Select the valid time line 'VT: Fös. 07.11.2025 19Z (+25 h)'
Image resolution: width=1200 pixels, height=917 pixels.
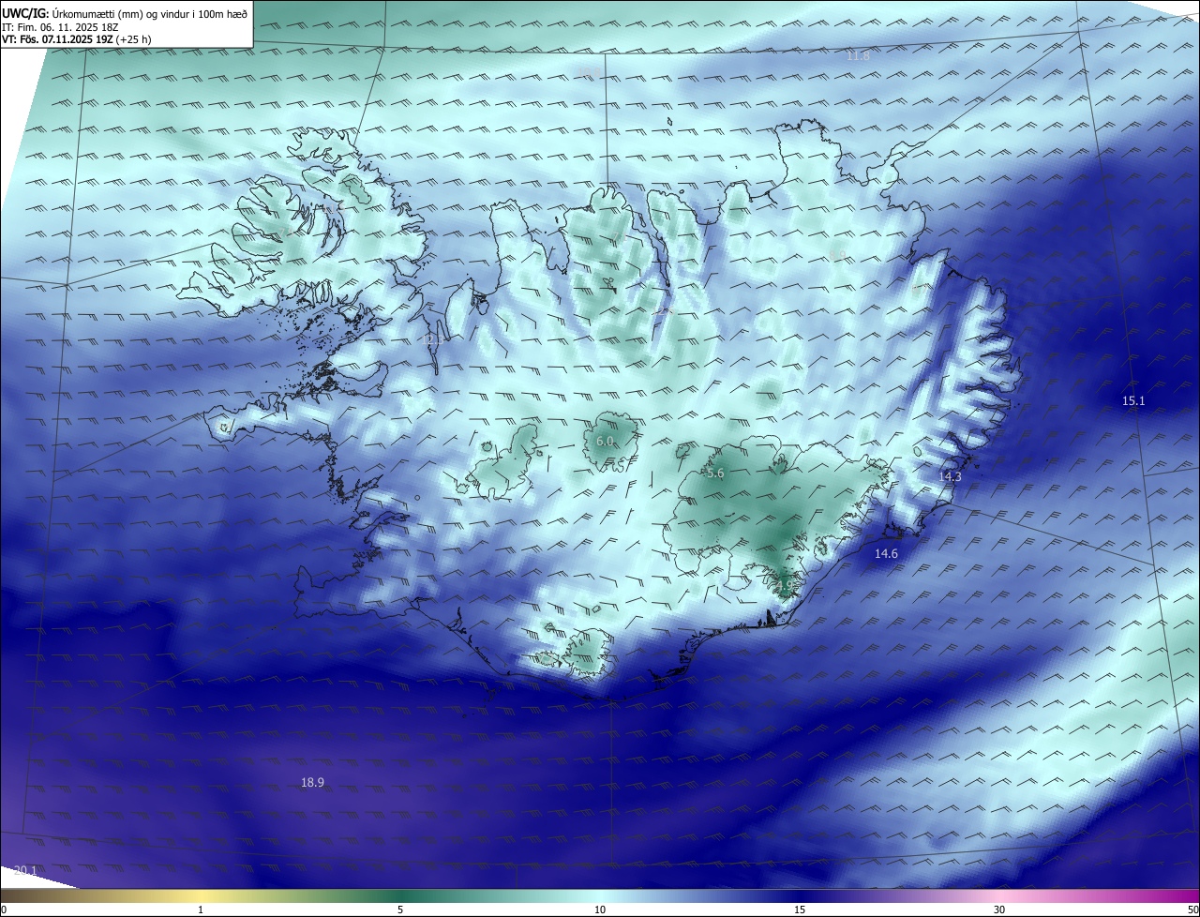[x=77, y=39]
